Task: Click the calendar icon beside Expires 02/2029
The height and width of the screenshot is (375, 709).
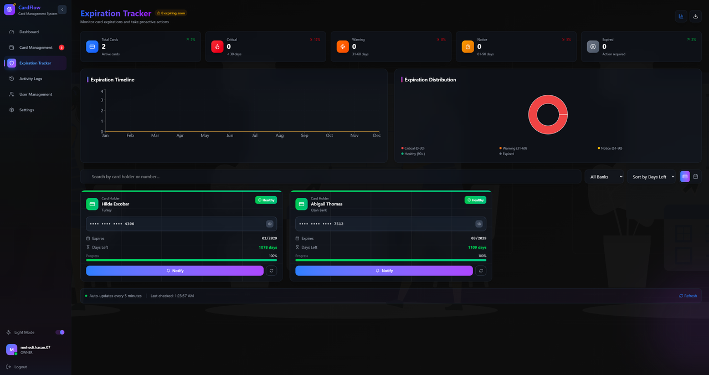Action: tap(88, 238)
